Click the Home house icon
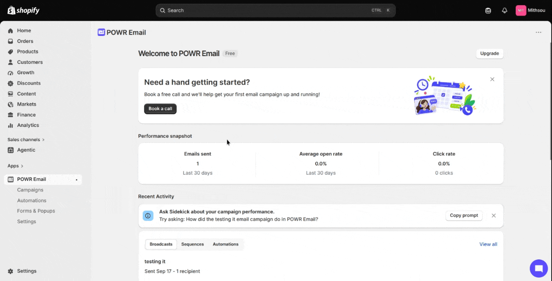 click(10, 31)
